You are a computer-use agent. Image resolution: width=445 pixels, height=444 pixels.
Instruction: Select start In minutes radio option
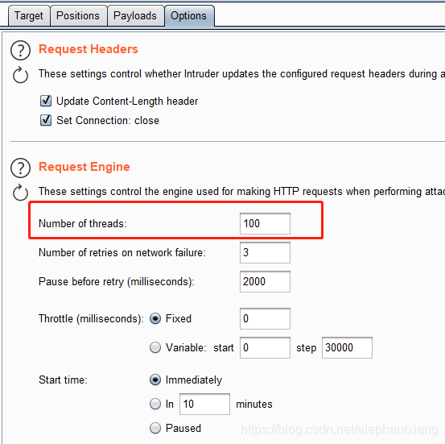click(x=155, y=404)
